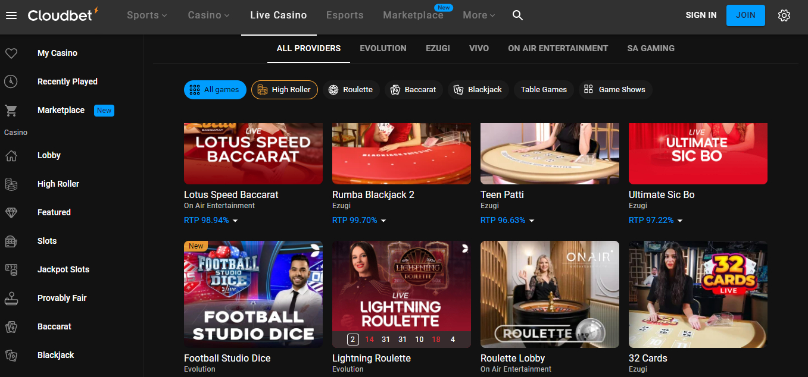Expand Rumba Blackjack 2 RTP 99.70% arrow
This screenshot has height=377, width=808.
click(383, 221)
